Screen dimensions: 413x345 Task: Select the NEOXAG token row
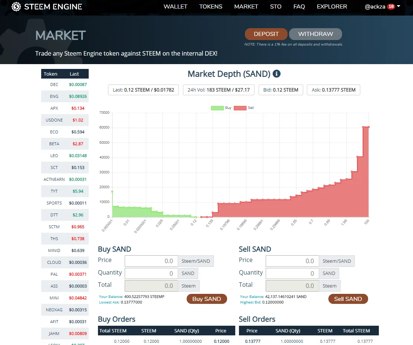(x=65, y=309)
